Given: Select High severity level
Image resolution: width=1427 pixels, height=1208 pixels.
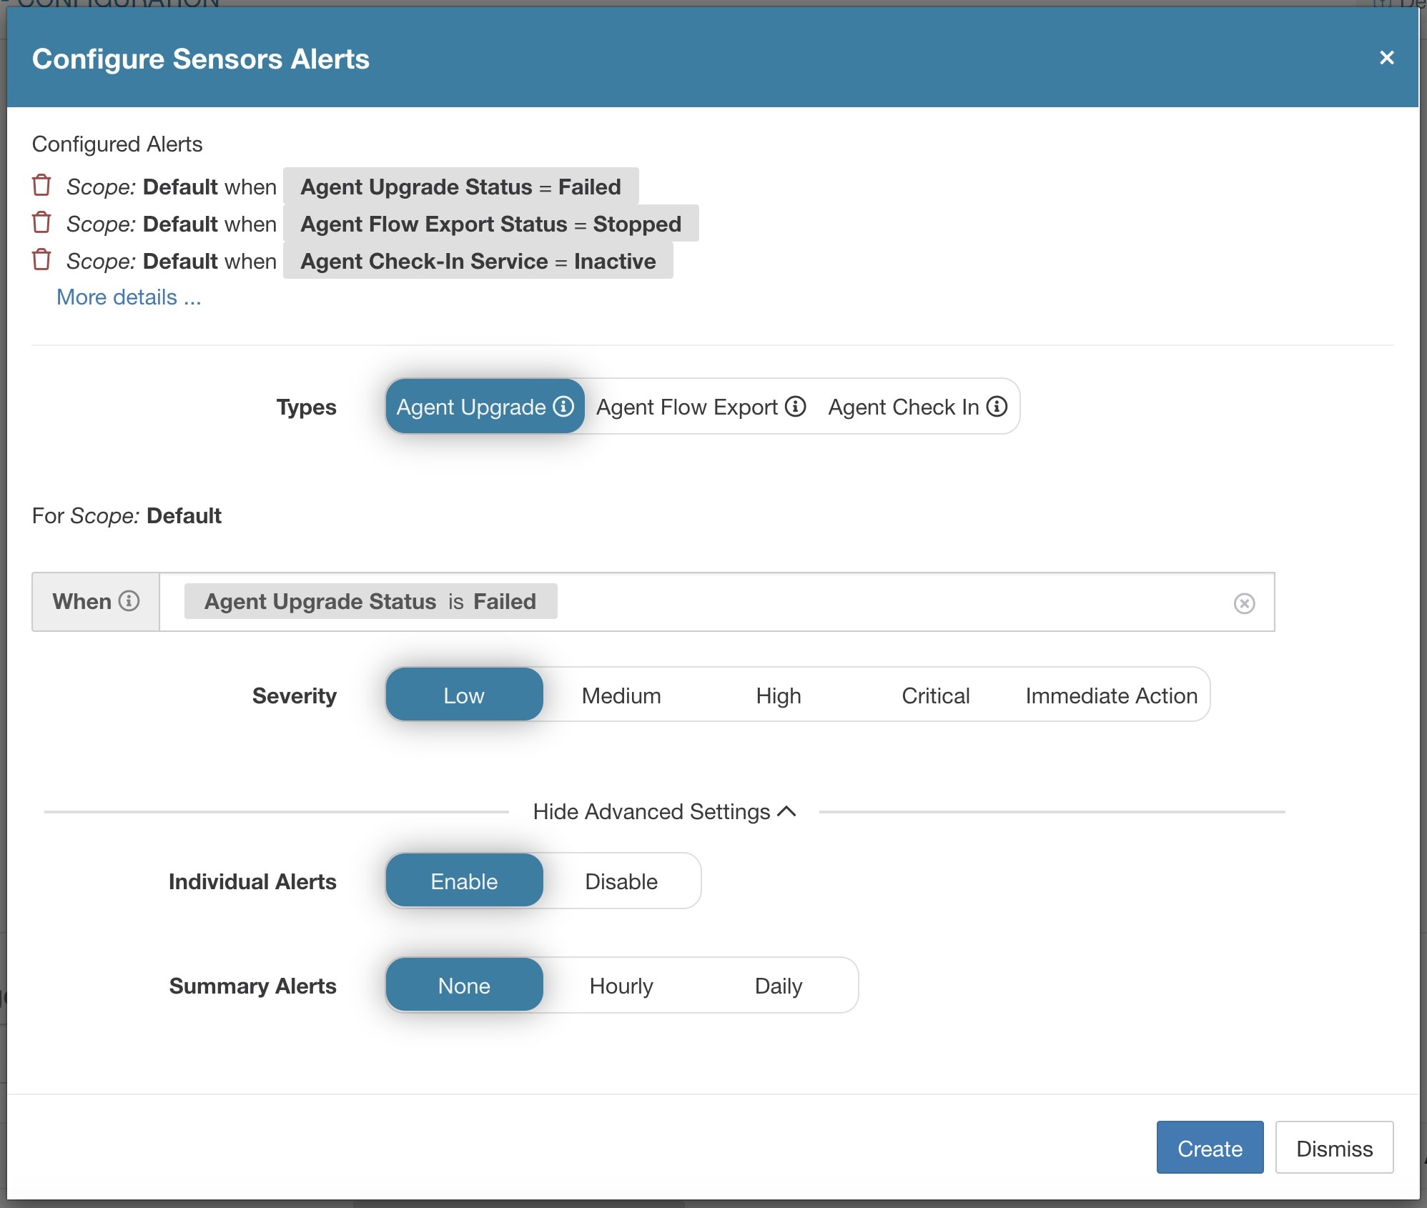Looking at the screenshot, I should (x=778, y=694).
